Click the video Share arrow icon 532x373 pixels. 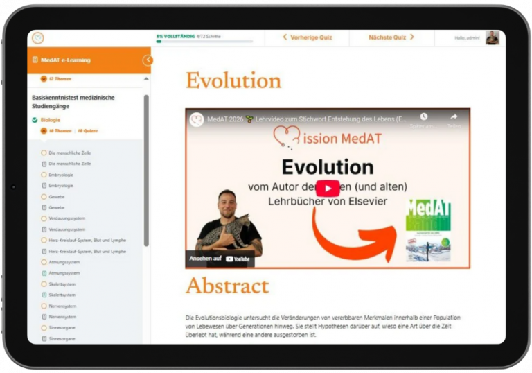(x=454, y=117)
